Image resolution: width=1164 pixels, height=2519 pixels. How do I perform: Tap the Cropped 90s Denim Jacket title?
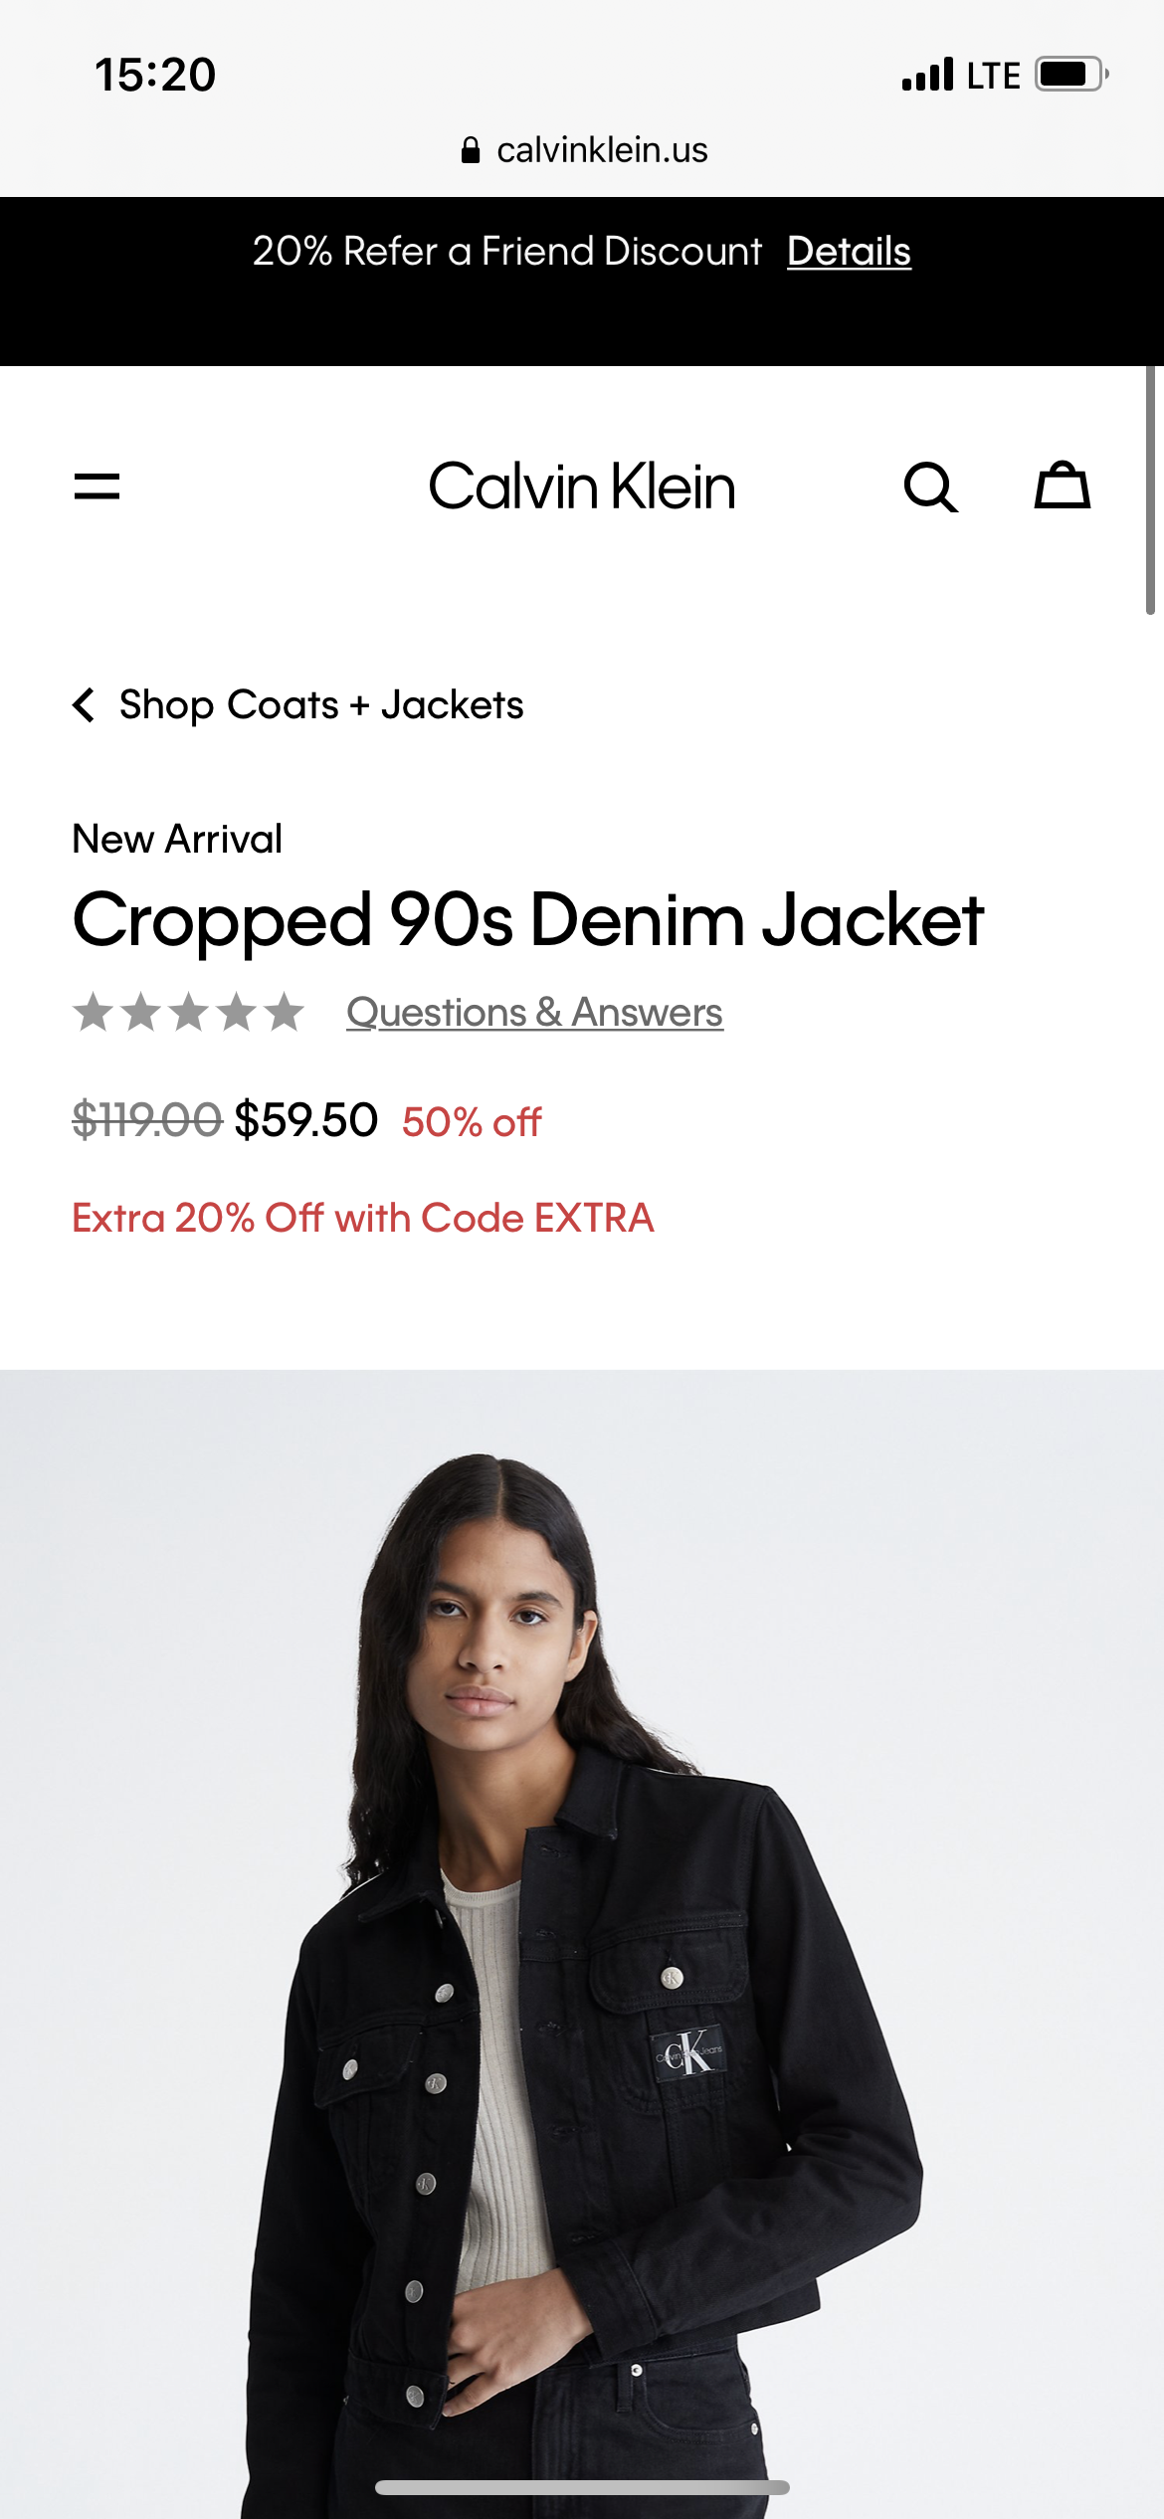(528, 920)
